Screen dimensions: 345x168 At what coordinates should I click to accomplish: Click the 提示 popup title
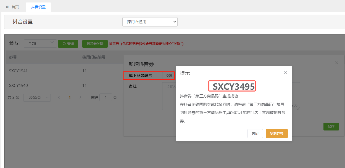click(x=185, y=73)
